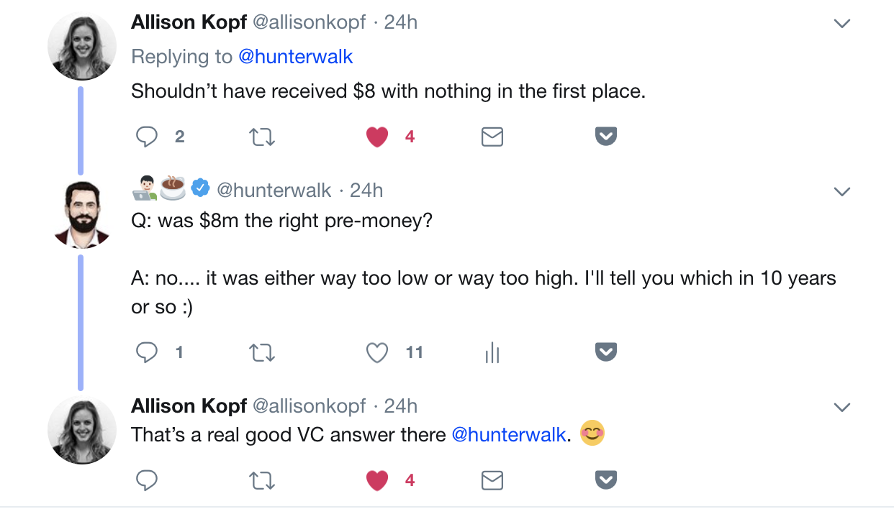Retweet Allison's VC answer tweet
894x509 pixels.
tap(262, 480)
